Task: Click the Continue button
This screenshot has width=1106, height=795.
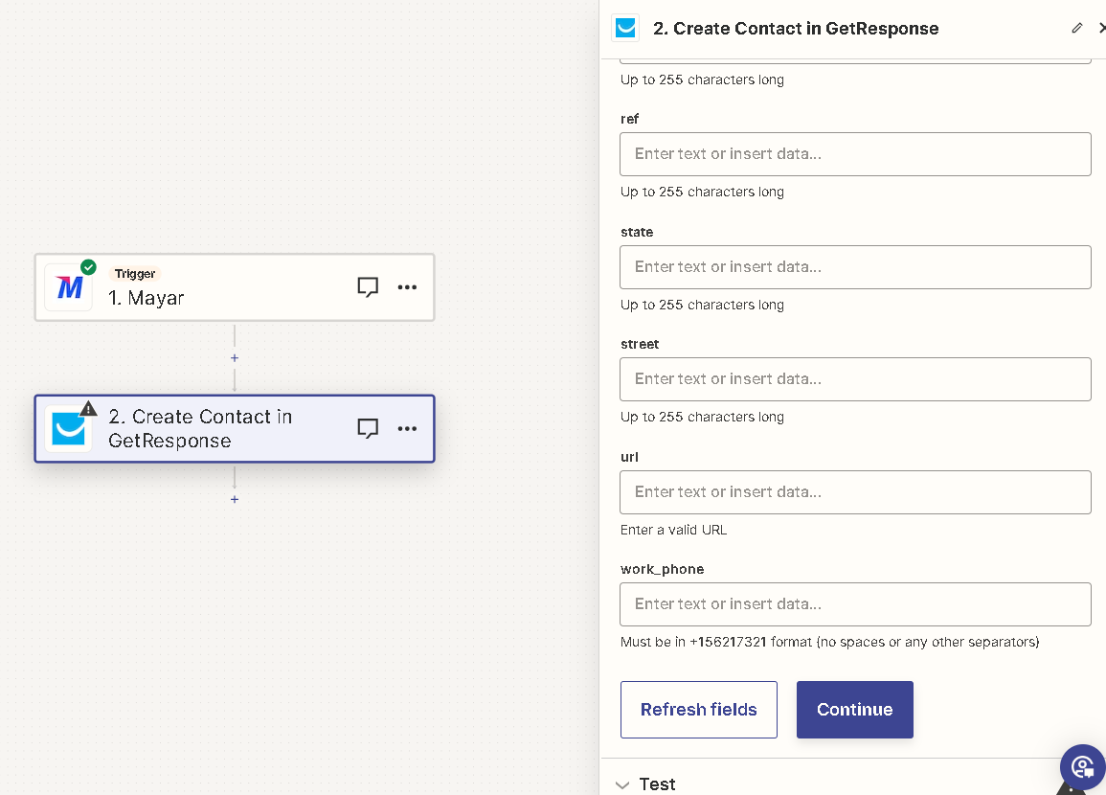Action: point(855,710)
